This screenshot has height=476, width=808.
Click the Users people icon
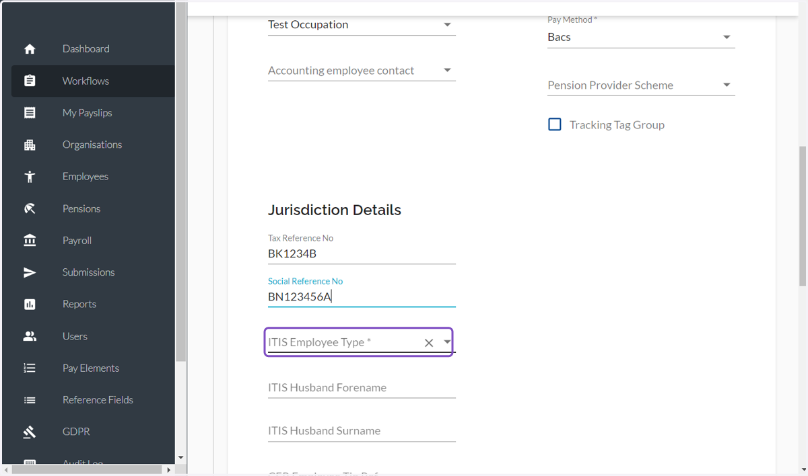click(x=30, y=336)
